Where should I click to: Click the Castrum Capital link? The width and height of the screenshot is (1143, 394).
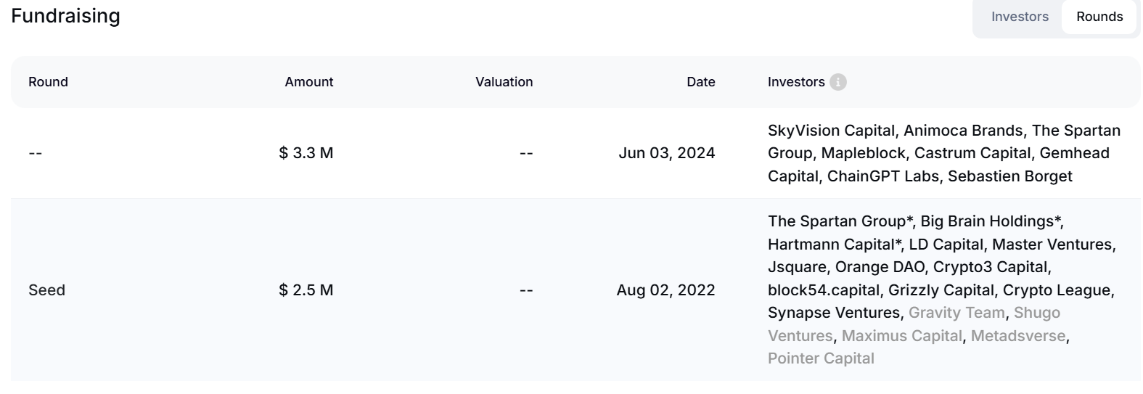tap(972, 153)
